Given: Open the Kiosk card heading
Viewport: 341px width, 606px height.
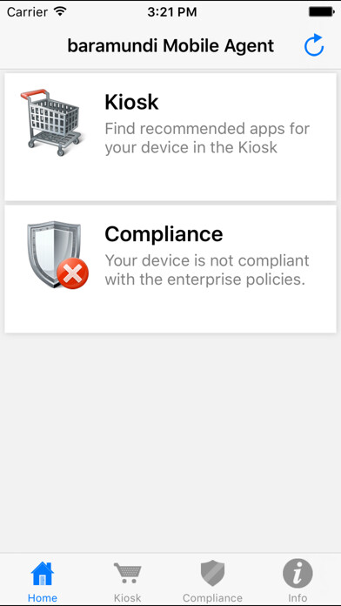Looking at the screenshot, I should click(x=131, y=102).
